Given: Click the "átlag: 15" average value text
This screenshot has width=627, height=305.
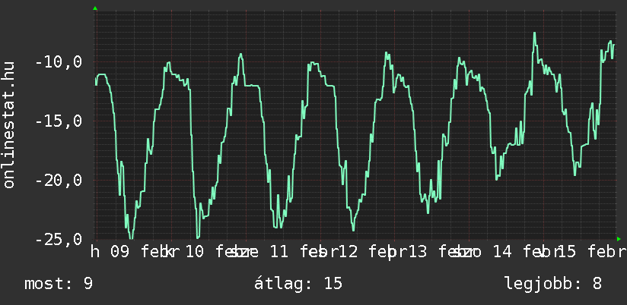Looking at the screenshot, I should [298, 285].
